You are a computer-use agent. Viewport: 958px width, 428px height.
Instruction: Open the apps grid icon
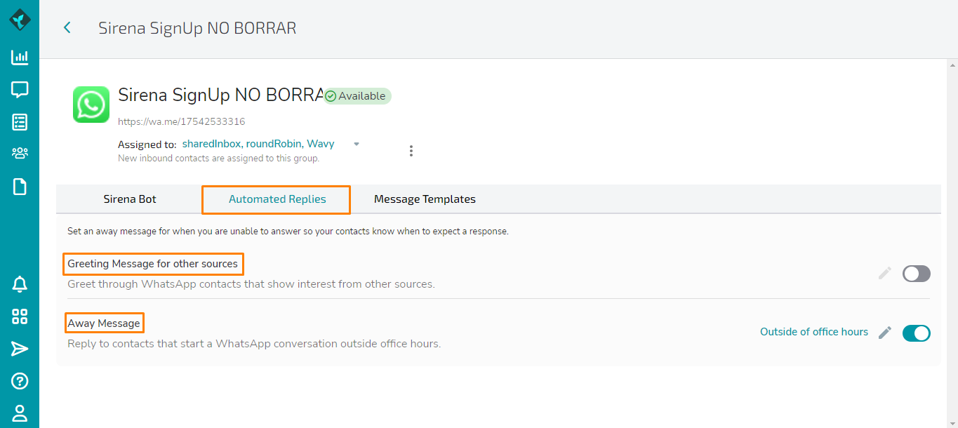[x=20, y=316]
